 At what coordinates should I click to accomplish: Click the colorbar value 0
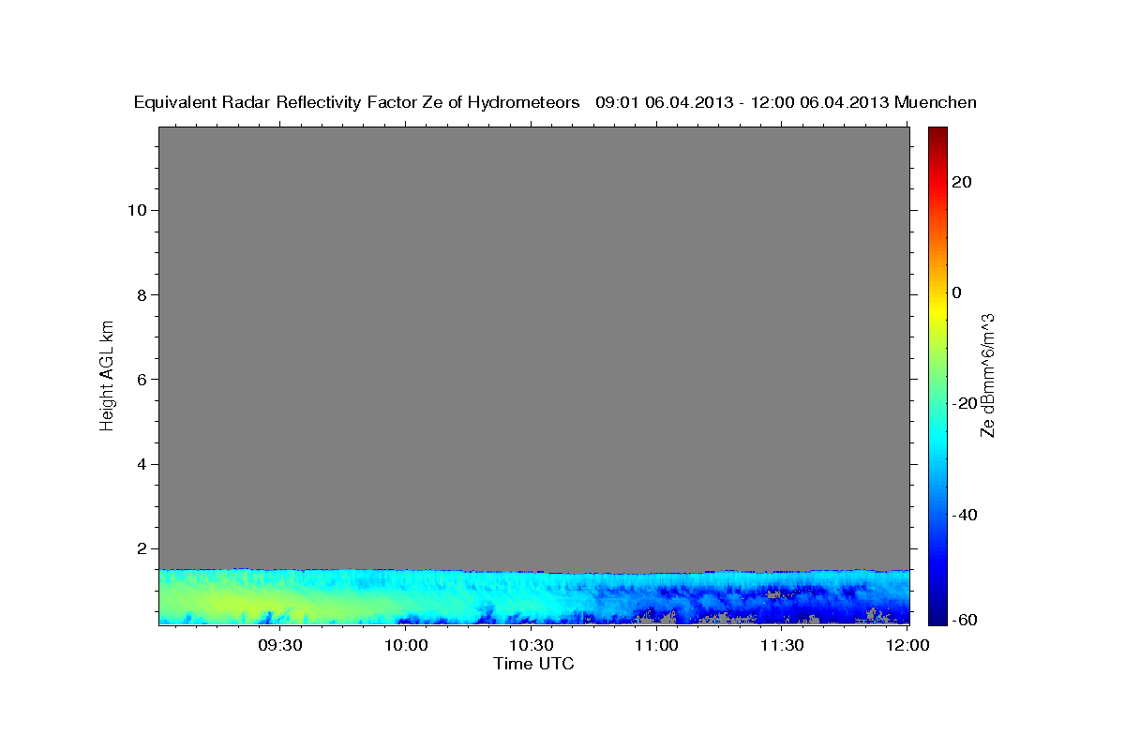[x=957, y=292]
